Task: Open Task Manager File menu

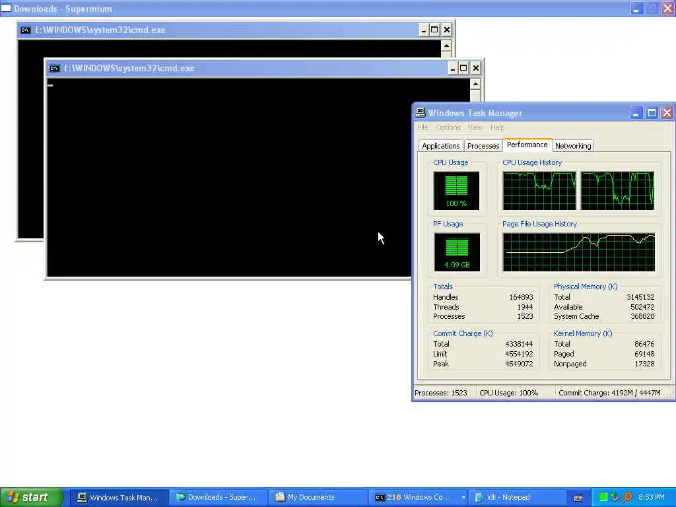Action: tap(422, 127)
